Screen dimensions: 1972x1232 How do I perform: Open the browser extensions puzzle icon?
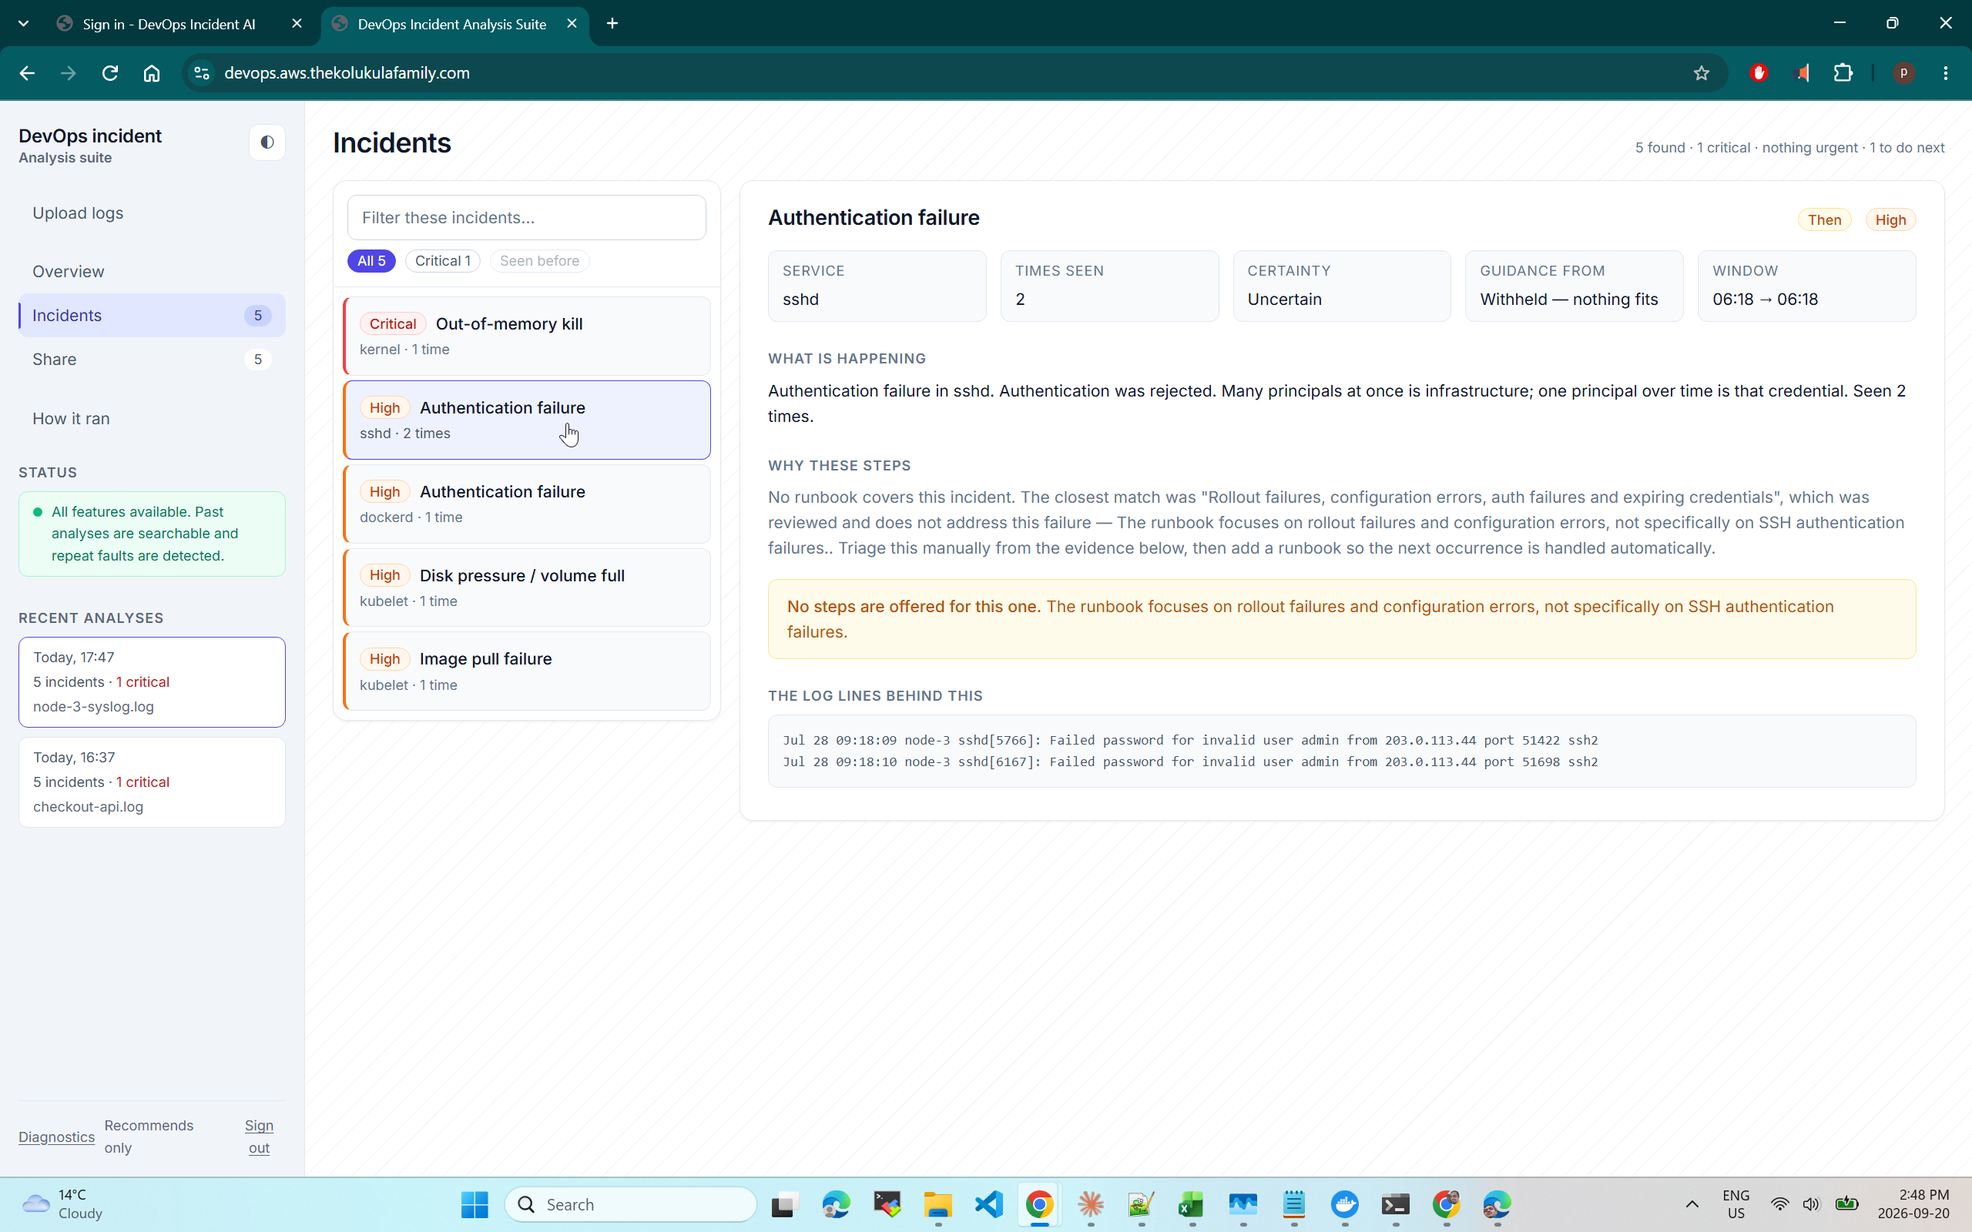[x=1843, y=73]
